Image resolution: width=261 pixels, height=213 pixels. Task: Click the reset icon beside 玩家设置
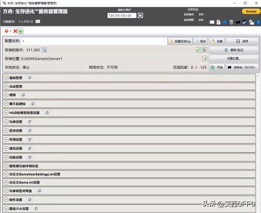tap(30, 122)
